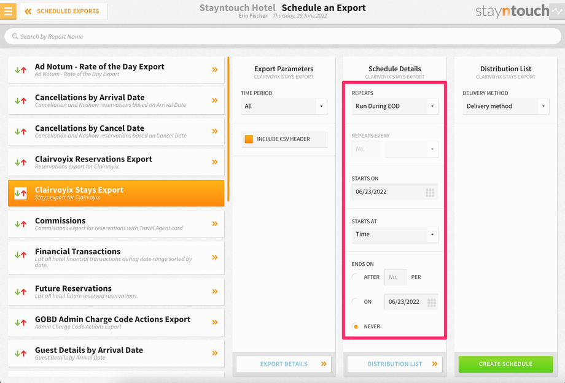This screenshot has width=565, height=383.
Task: Click the Cancellations by Cancel Date chevron
Action: pyautogui.click(x=215, y=131)
